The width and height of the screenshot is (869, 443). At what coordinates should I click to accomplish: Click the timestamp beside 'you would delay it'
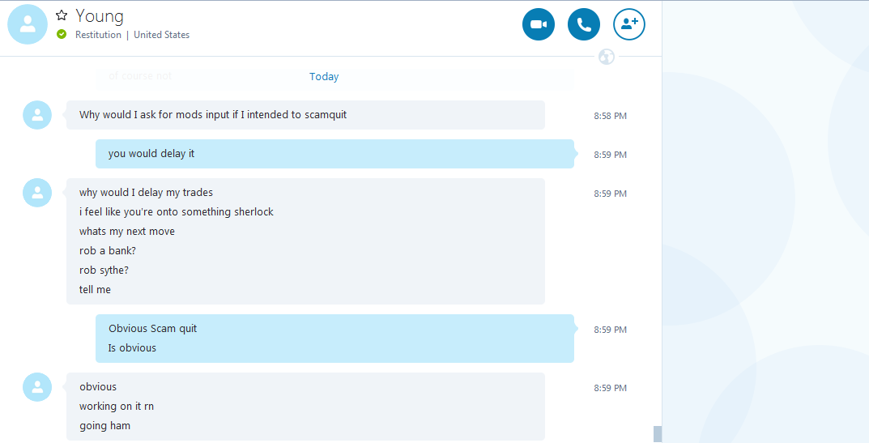coord(610,155)
